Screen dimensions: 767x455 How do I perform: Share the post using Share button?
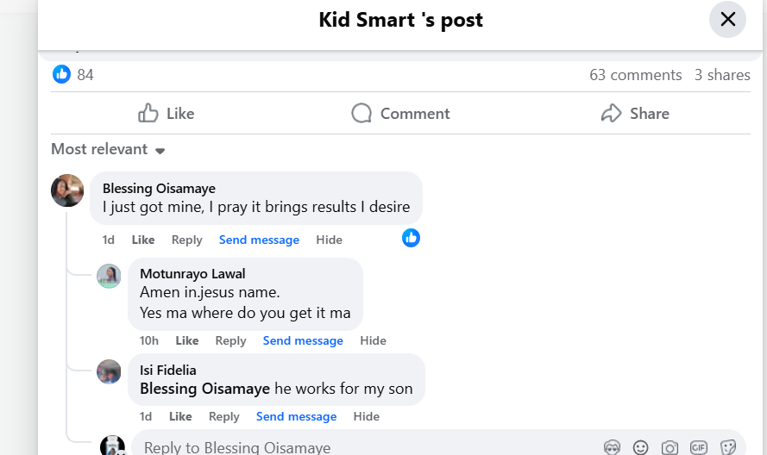(635, 113)
